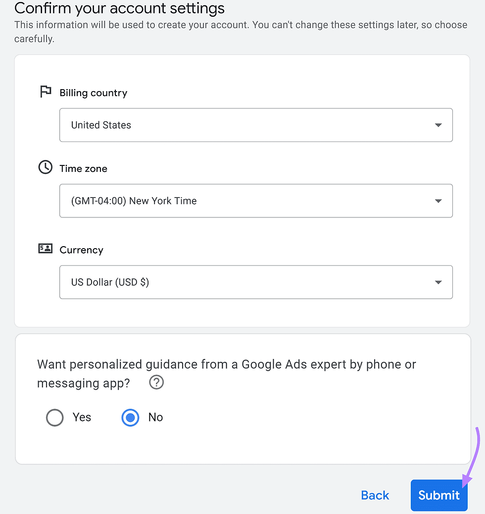The image size is (485, 514).
Task: Open the help tooltip question mark icon
Action: tap(156, 382)
